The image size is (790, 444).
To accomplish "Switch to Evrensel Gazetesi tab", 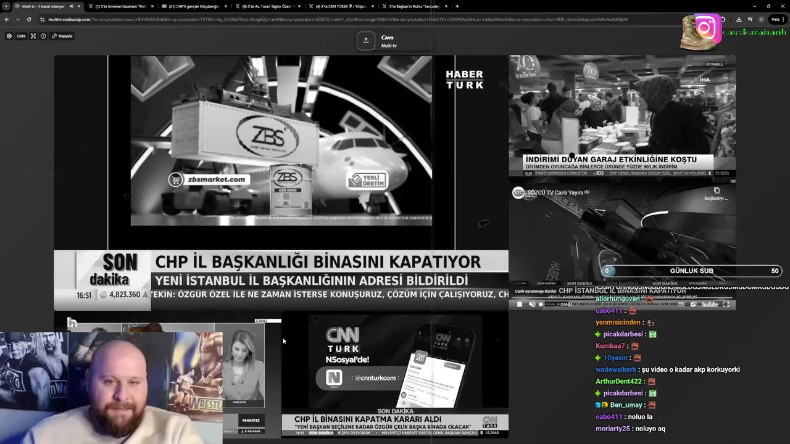I will (120, 6).
